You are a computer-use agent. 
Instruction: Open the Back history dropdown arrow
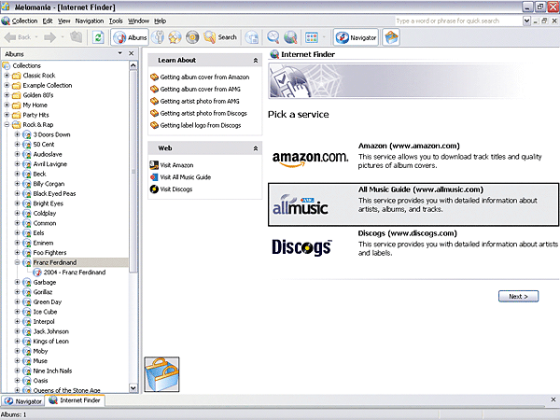pos(36,37)
